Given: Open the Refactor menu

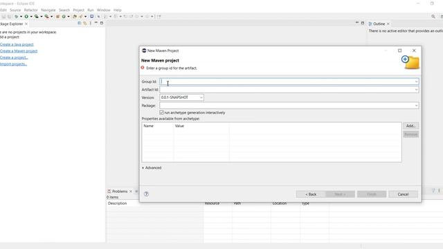Looking at the screenshot, I should pos(30,10).
